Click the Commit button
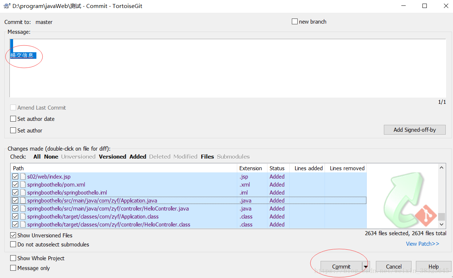 (341, 267)
